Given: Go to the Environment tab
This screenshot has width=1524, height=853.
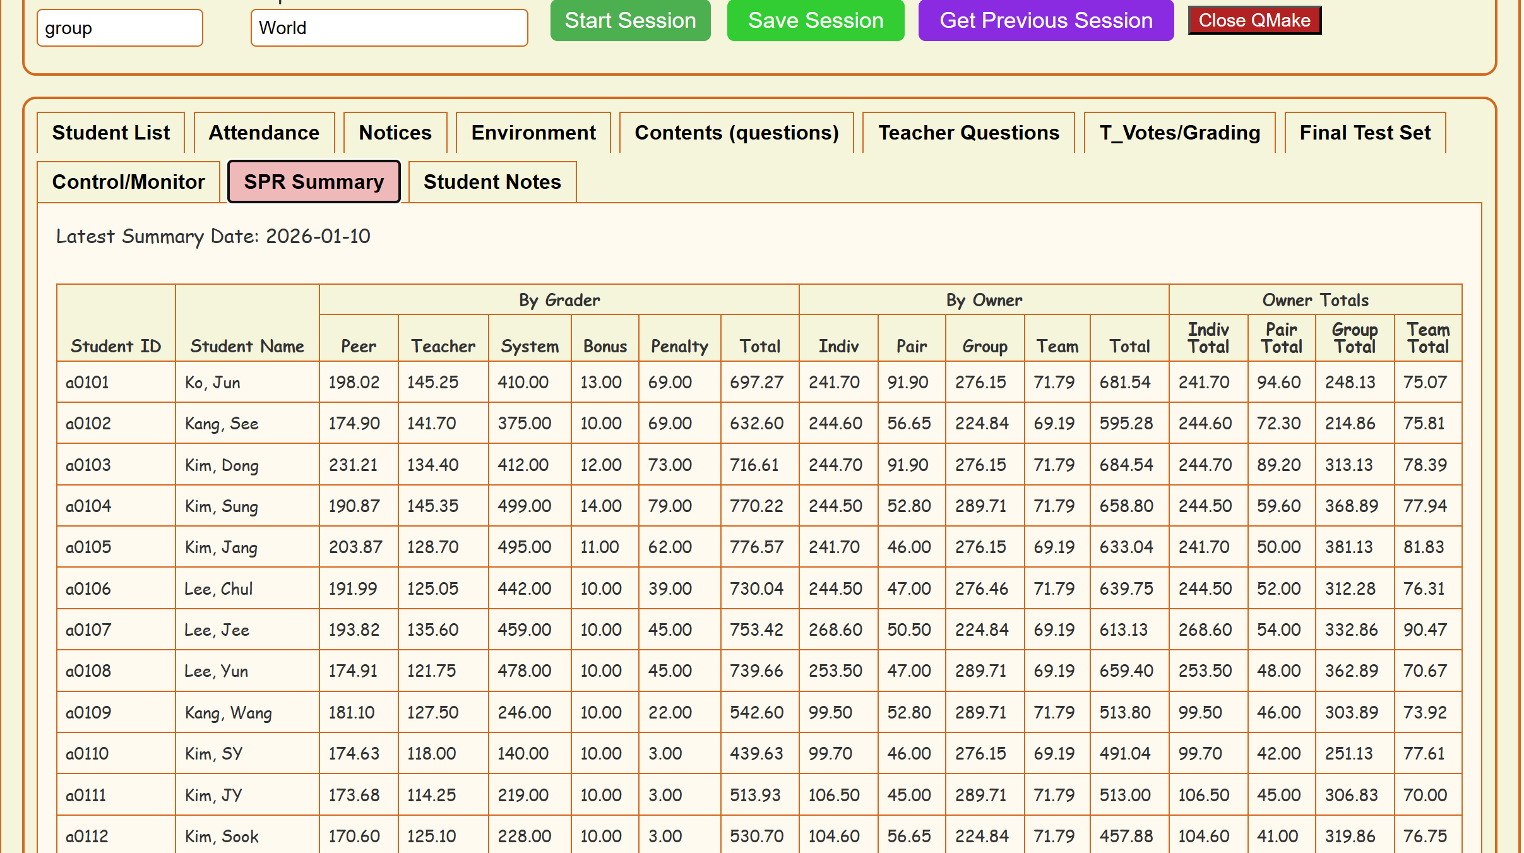Looking at the screenshot, I should click(533, 133).
